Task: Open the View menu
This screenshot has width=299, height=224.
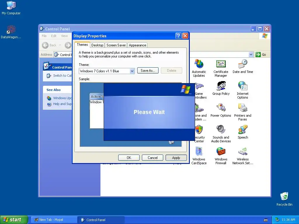Action: [x=64, y=36]
